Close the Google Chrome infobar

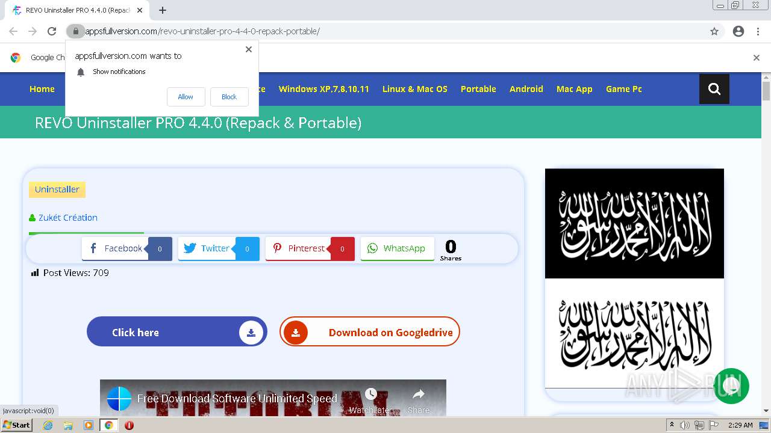click(757, 58)
